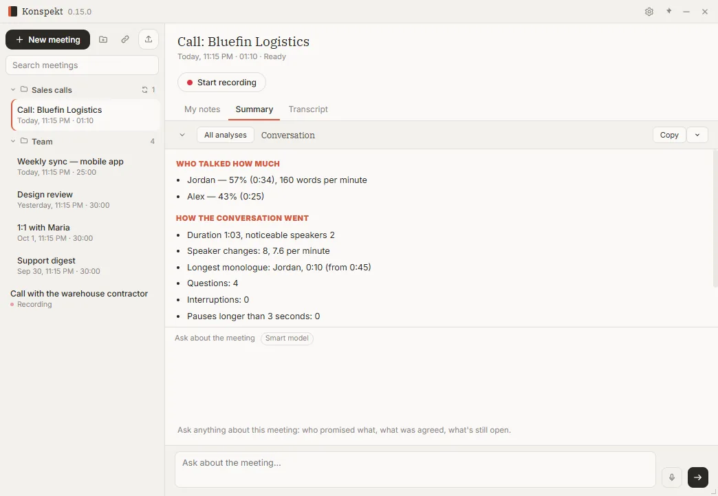Click the Jordan — 57% talk-time line
718x496 pixels.
click(x=277, y=180)
